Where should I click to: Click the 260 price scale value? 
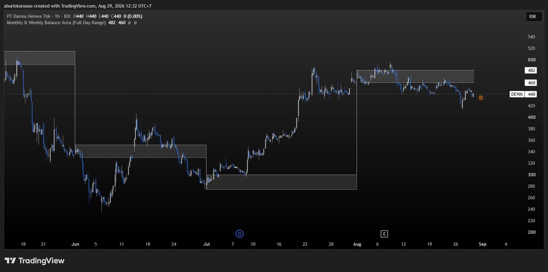(x=531, y=197)
